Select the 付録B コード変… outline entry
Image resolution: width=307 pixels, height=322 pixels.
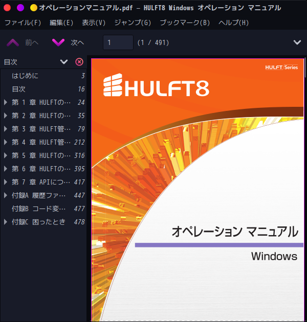point(44,209)
